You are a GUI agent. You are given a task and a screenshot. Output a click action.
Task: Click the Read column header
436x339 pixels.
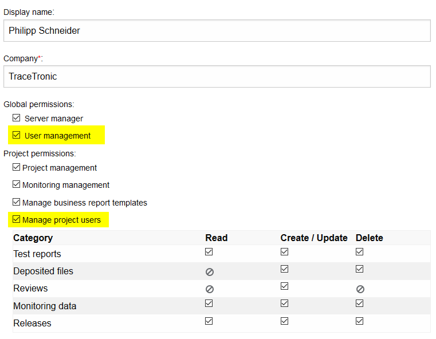click(217, 238)
